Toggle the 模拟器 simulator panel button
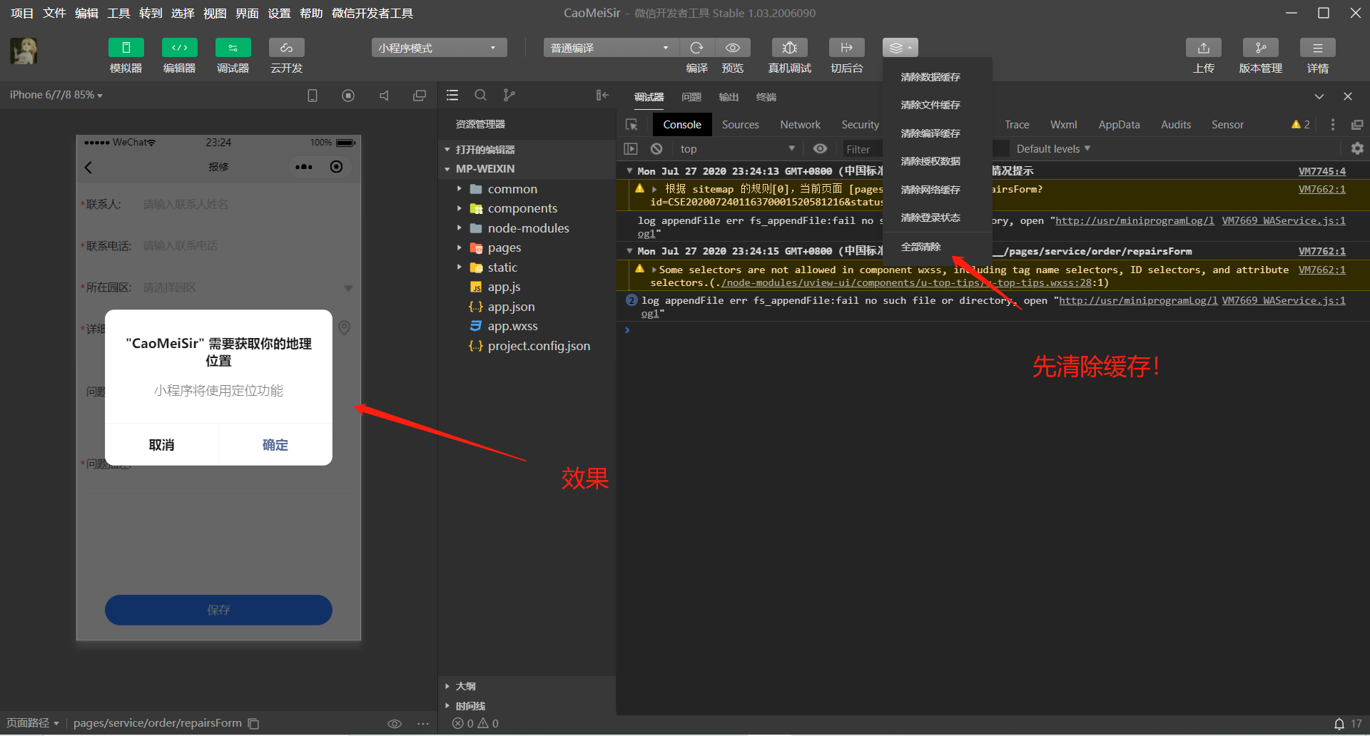1370x736 pixels. (126, 48)
